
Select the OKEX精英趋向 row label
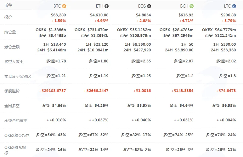[17, 136]
